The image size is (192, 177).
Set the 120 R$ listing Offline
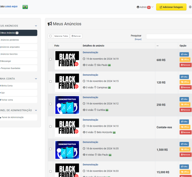coord(185,82)
